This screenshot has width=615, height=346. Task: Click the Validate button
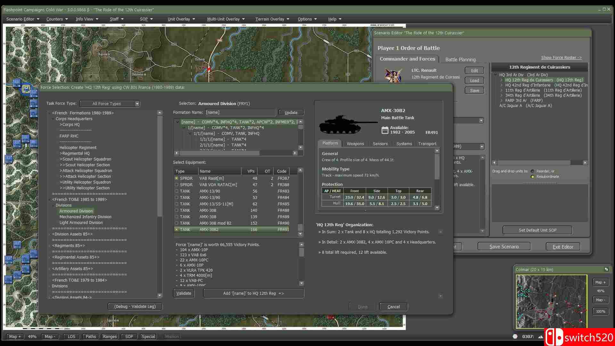pos(184,293)
